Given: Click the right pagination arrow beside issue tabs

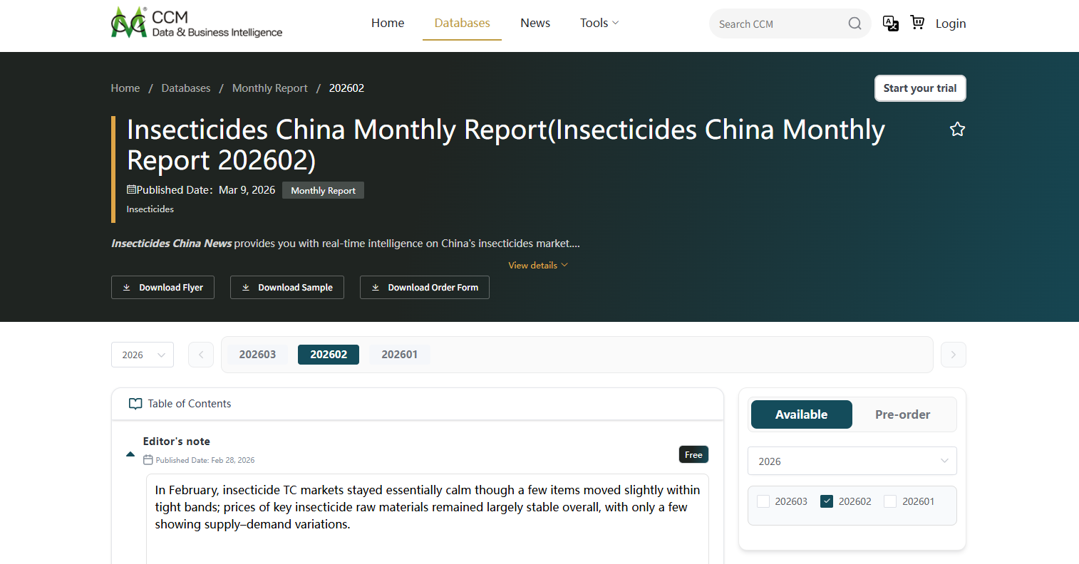Looking at the screenshot, I should [953, 354].
